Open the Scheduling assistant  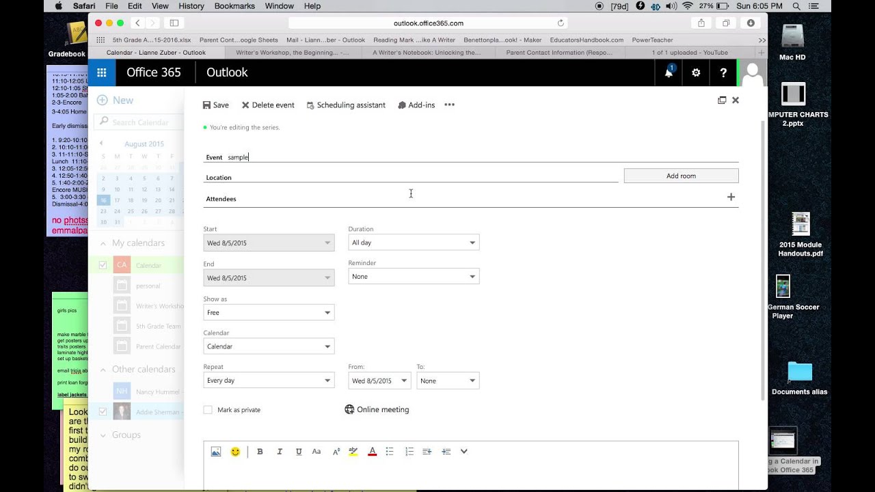point(346,105)
